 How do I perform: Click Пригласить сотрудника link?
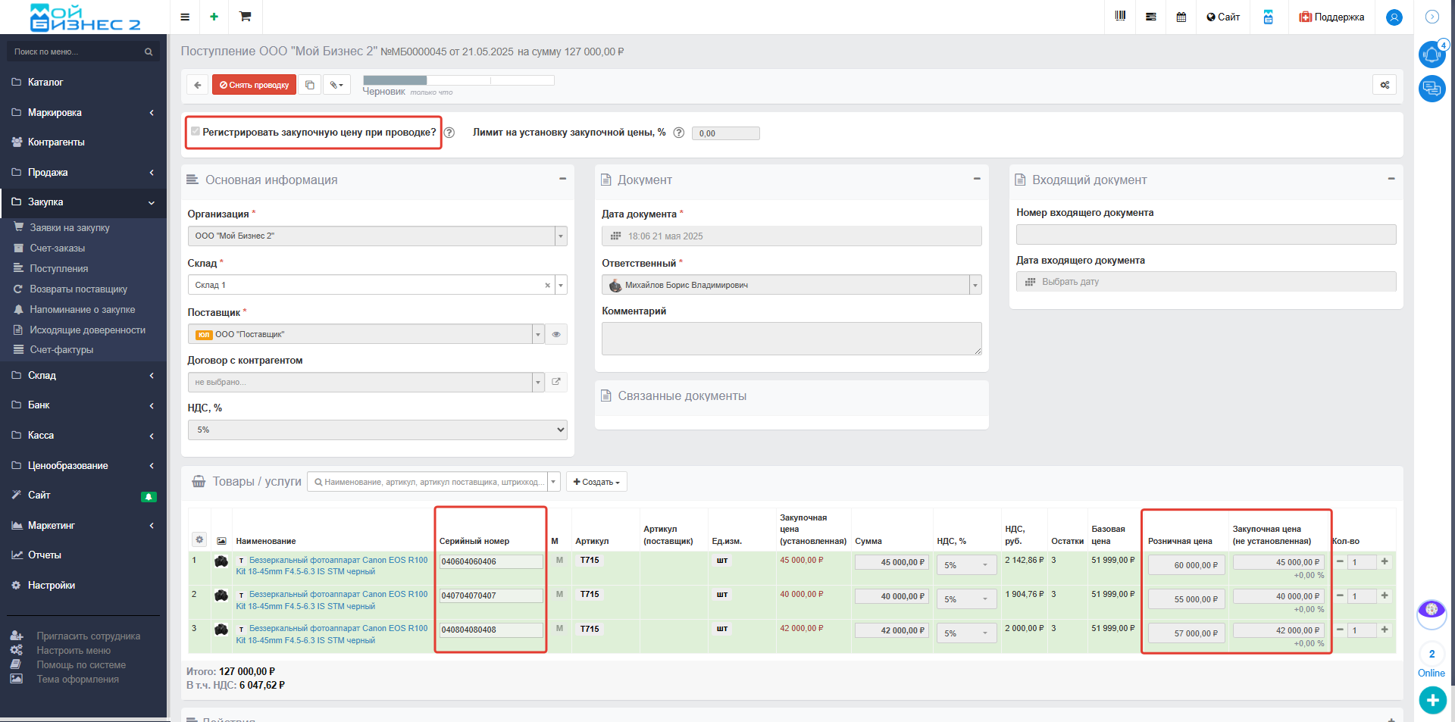point(88,636)
